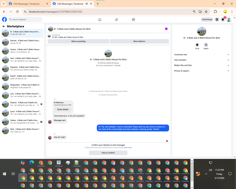Open the Learn more link
The image size is (236, 189).
pyautogui.click(x=128, y=147)
